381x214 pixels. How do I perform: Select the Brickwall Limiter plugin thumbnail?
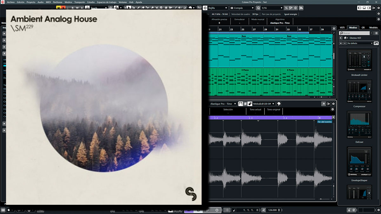[359, 61]
